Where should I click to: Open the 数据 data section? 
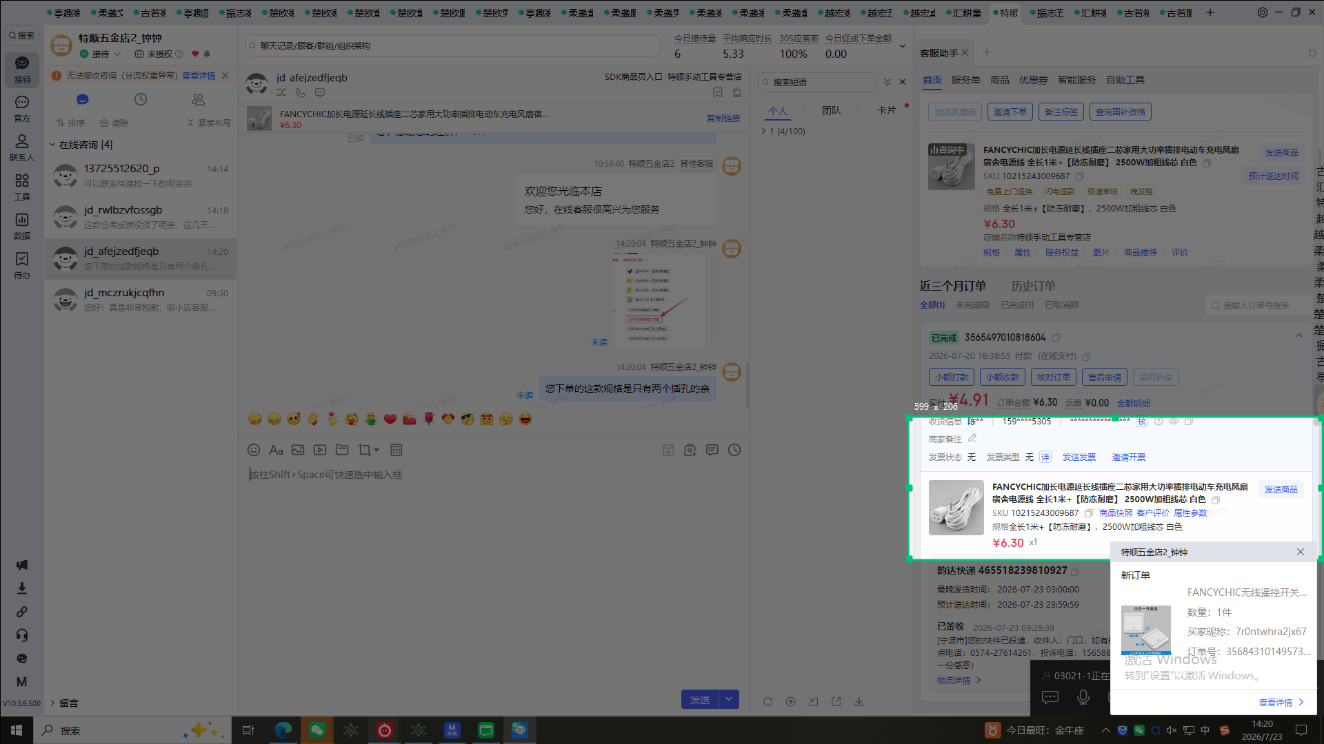22,227
